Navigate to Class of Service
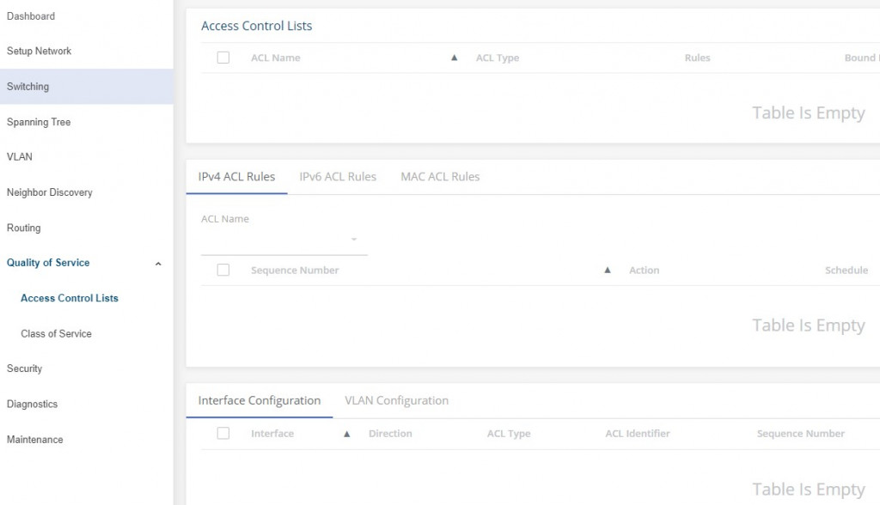Image resolution: width=880 pixels, height=505 pixels. click(56, 333)
